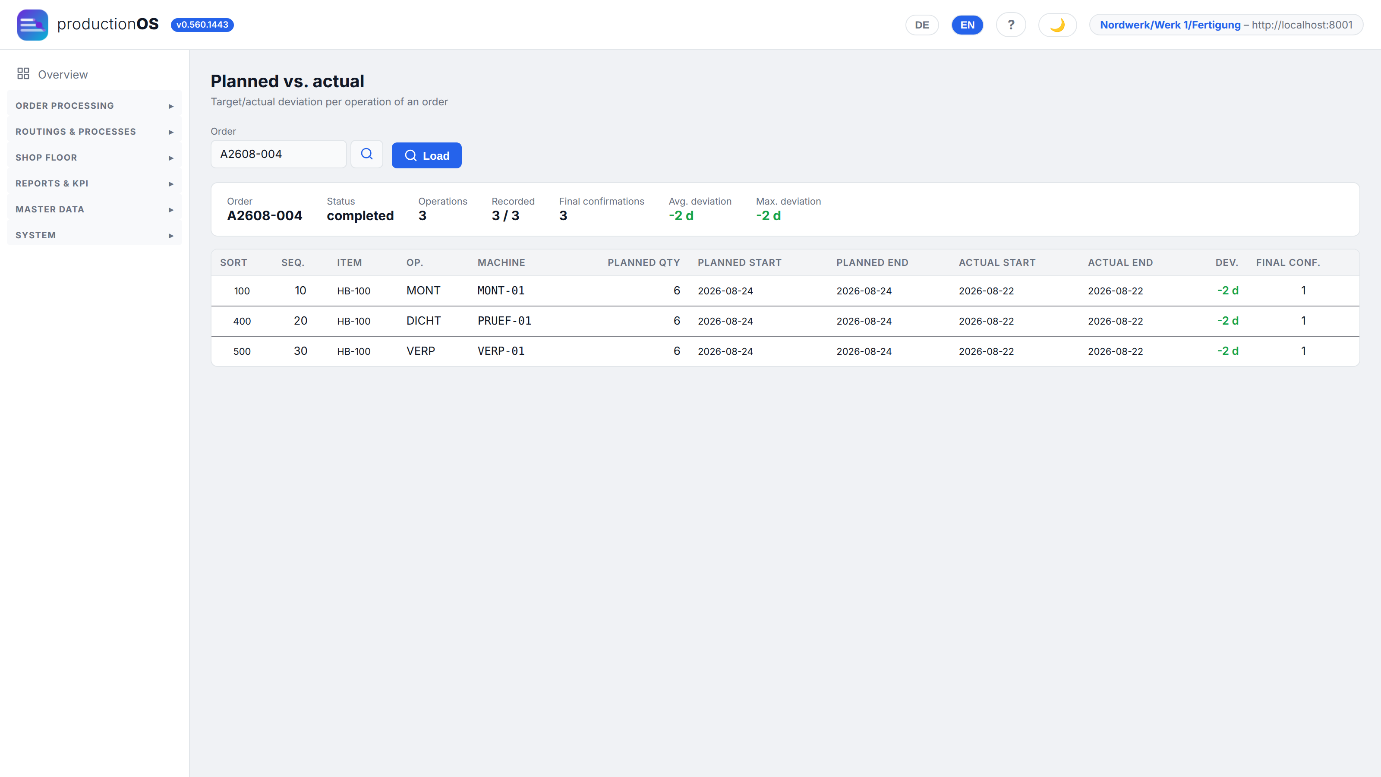Click the DEV. column header
Image resolution: width=1381 pixels, height=777 pixels.
1227,263
